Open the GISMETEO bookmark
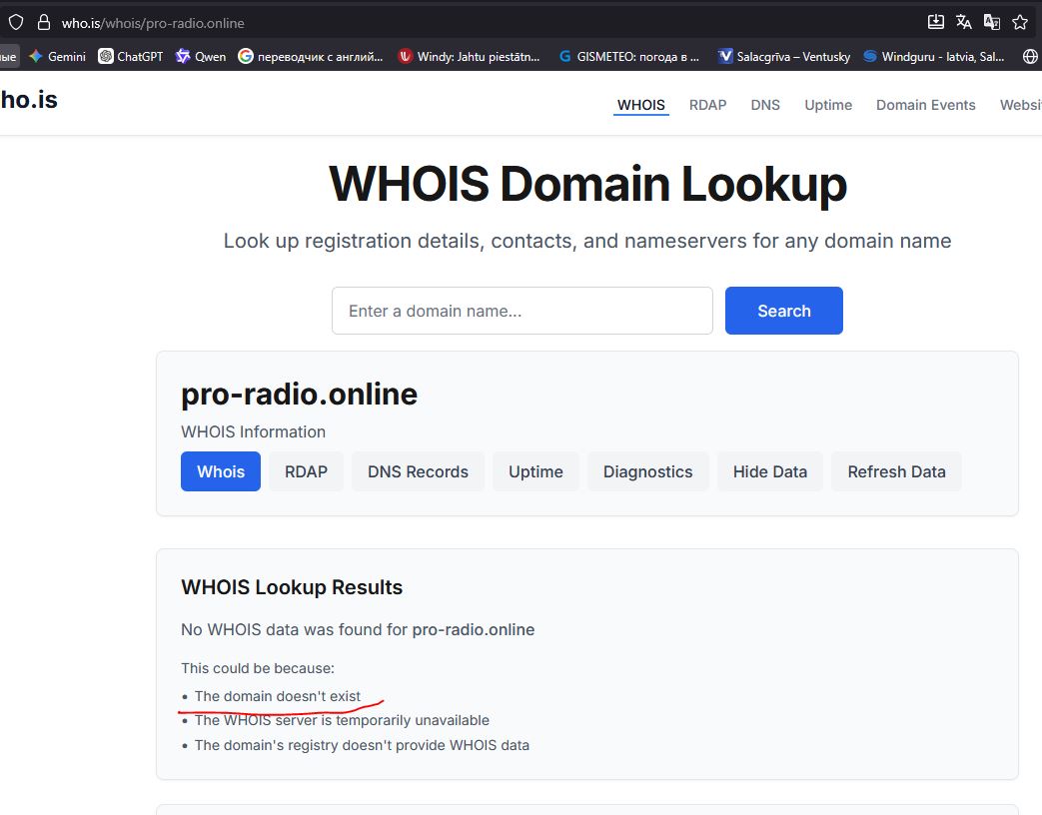The image size is (1042, 815). 629,57
